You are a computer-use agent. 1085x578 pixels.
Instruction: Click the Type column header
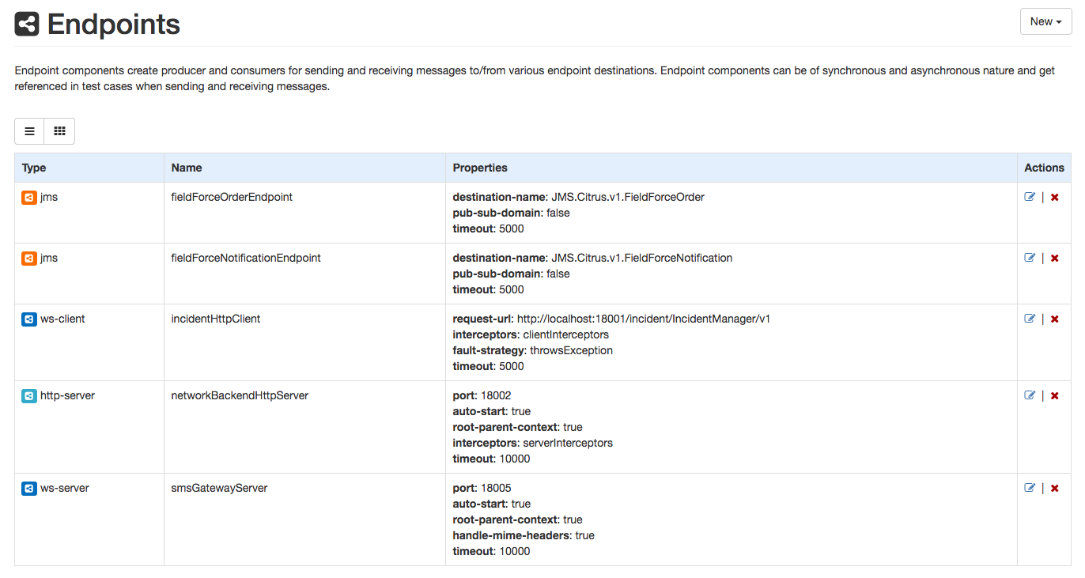pos(34,168)
